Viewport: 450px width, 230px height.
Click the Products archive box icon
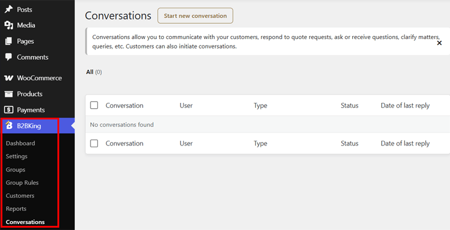click(9, 93)
